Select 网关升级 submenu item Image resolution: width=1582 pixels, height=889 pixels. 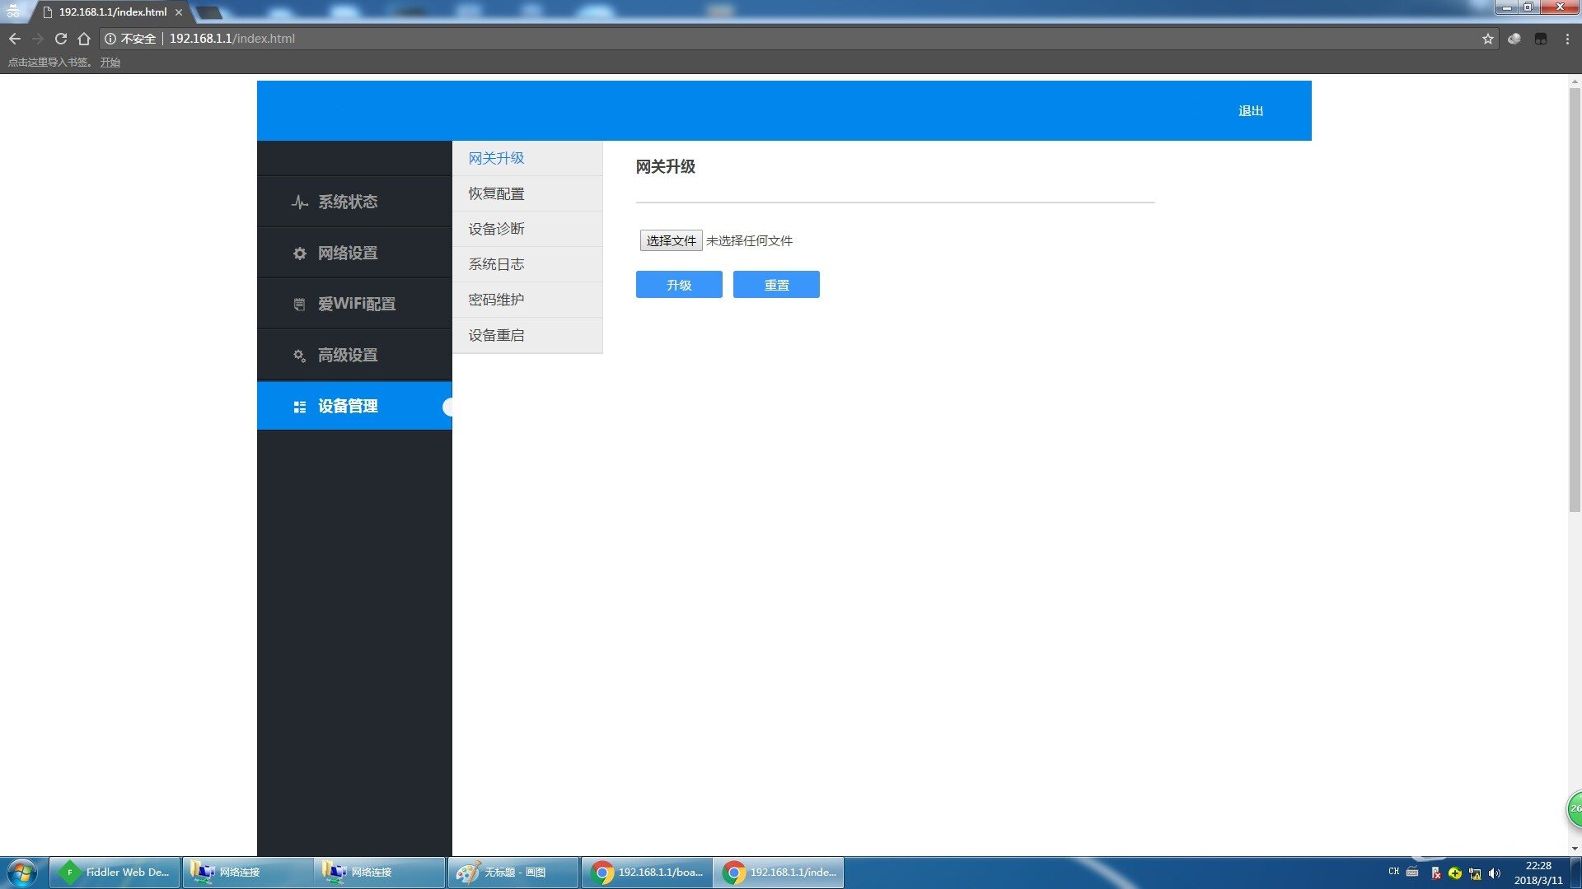tap(527, 158)
